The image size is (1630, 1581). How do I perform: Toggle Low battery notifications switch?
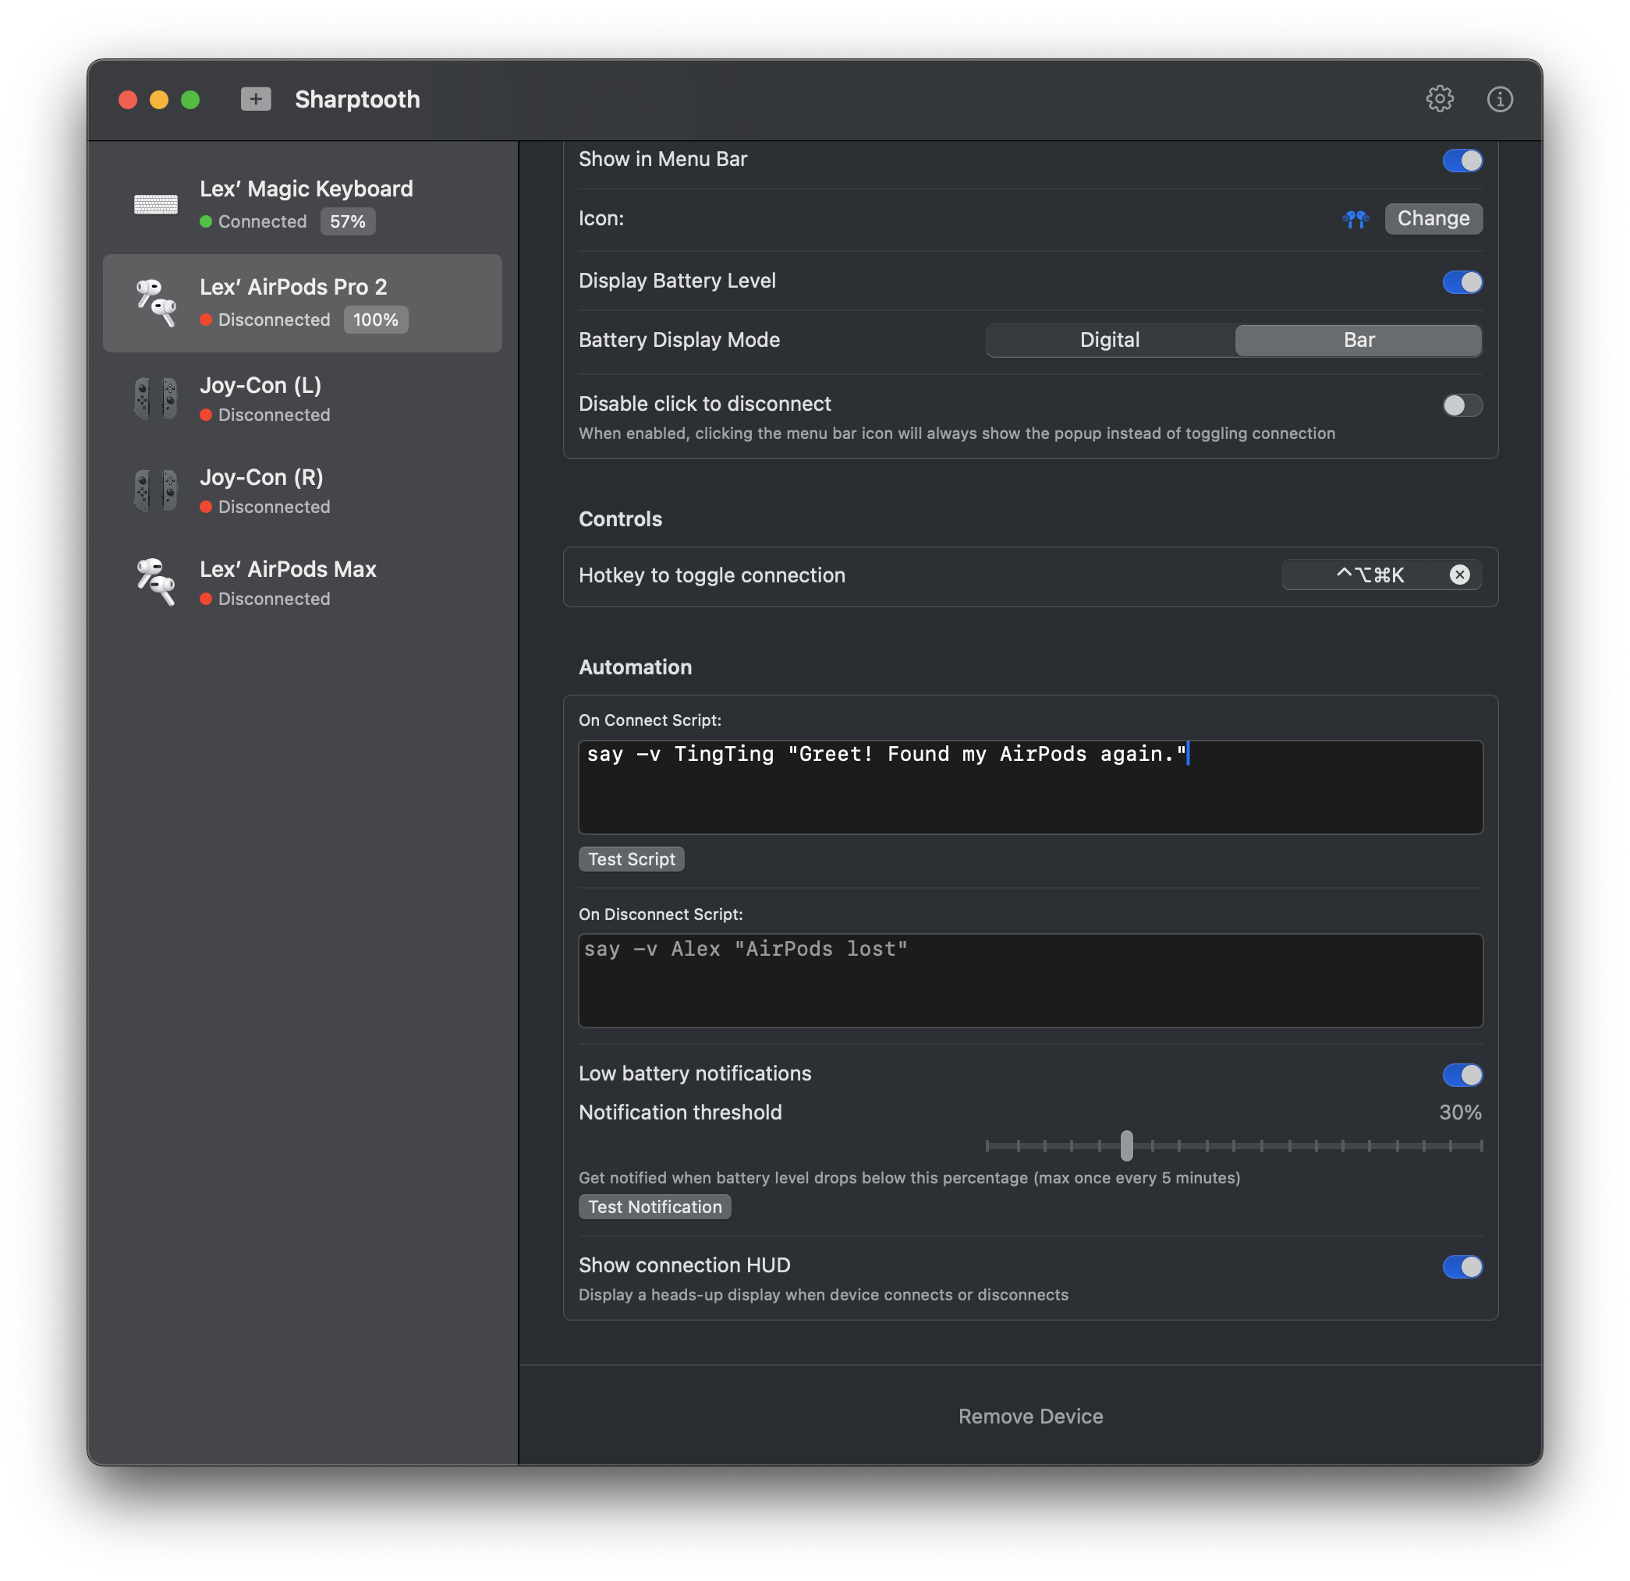click(x=1462, y=1075)
